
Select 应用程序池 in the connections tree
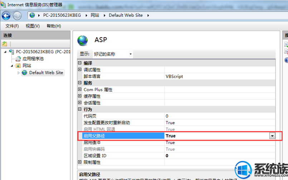pyautogui.click(x=33, y=59)
